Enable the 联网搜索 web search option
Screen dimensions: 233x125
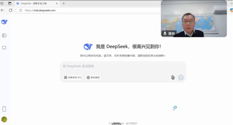click(94, 78)
